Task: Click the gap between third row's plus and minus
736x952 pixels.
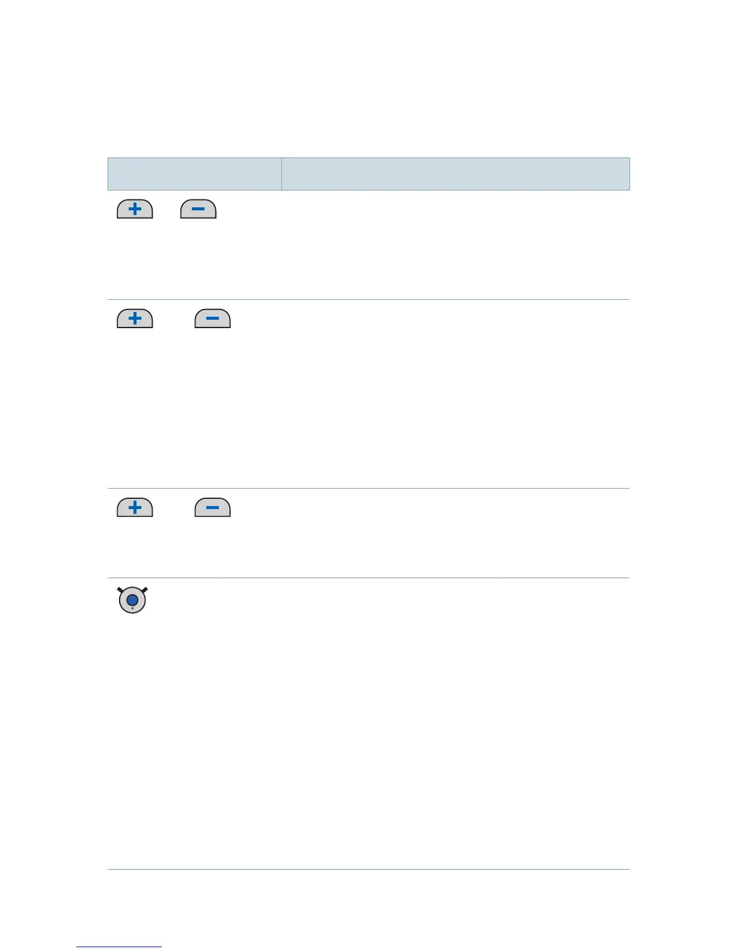Action: (x=174, y=508)
